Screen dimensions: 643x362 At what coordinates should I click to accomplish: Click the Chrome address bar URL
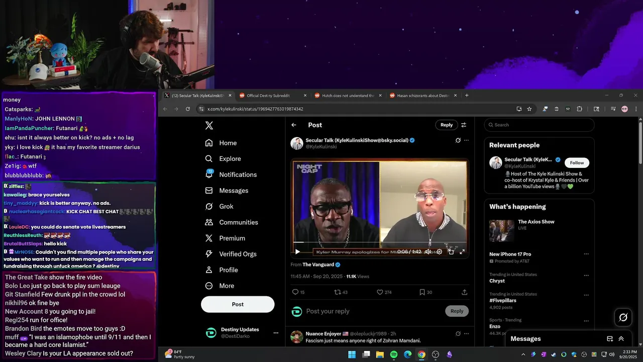coord(255,109)
